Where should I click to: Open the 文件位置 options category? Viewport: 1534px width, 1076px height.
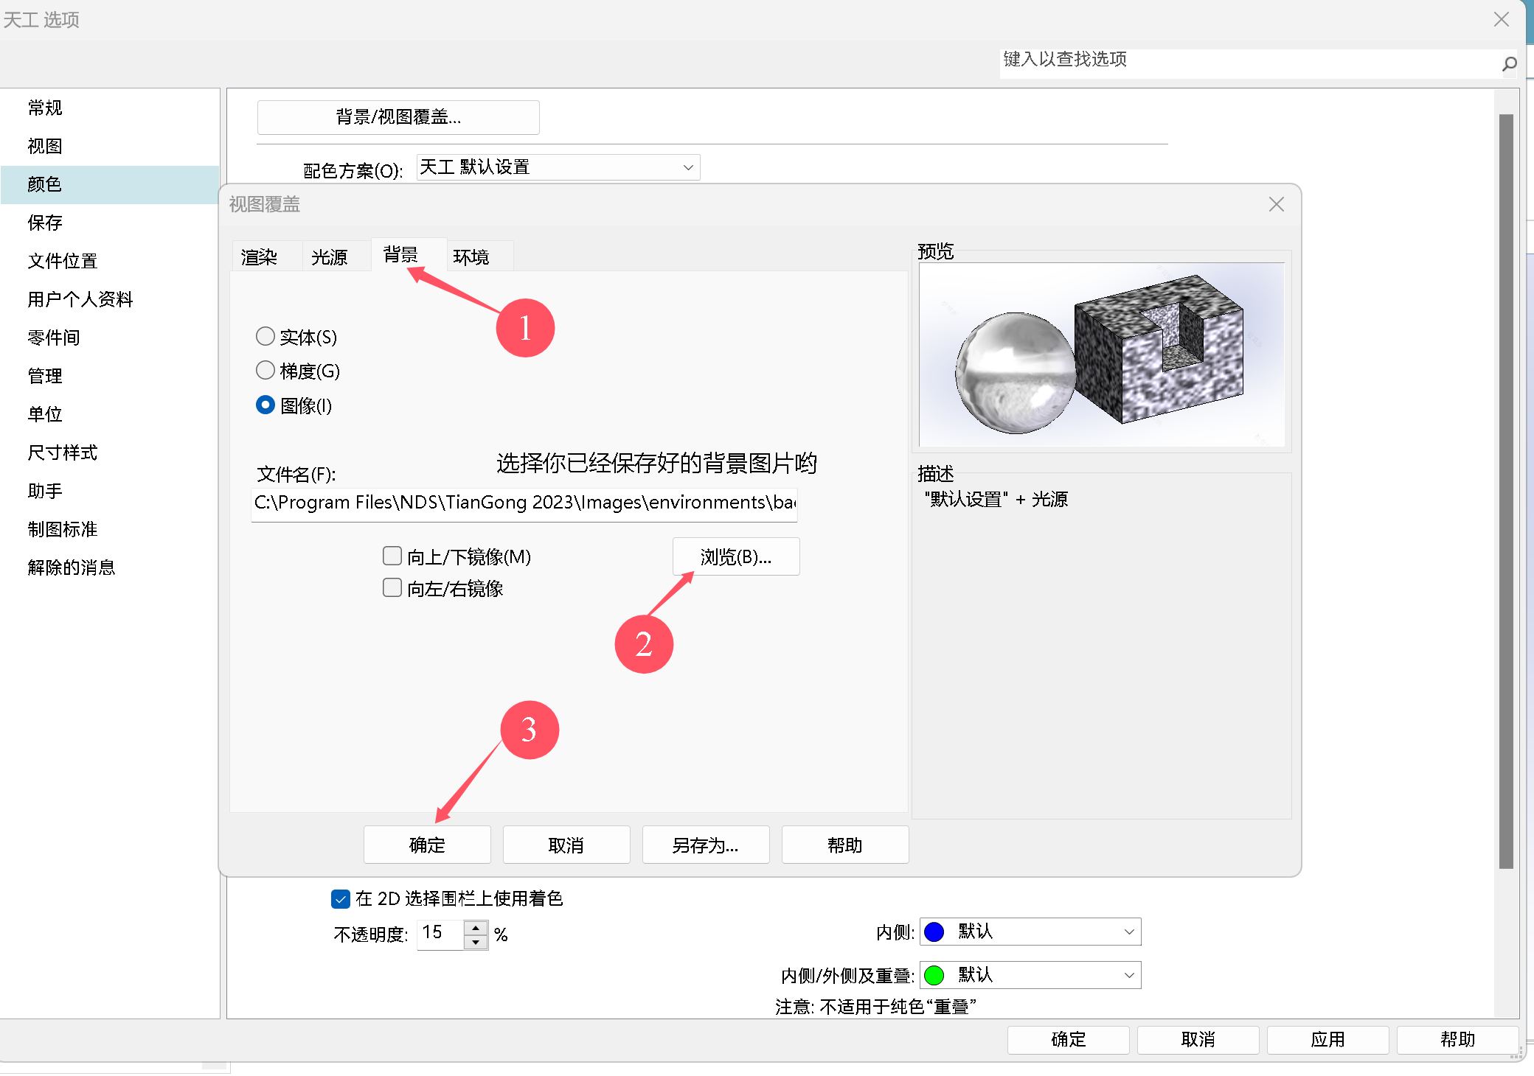[110, 261]
